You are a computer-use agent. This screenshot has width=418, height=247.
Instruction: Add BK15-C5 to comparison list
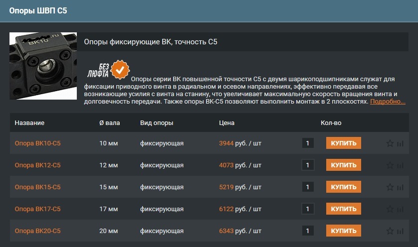(400, 187)
